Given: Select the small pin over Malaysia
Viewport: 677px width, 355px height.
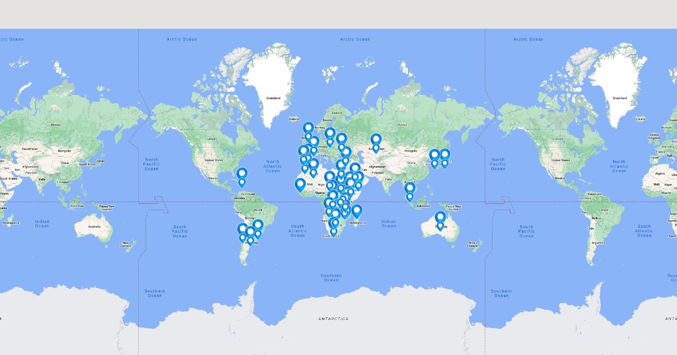Looking at the screenshot, I should pyautogui.click(x=410, y=198).
